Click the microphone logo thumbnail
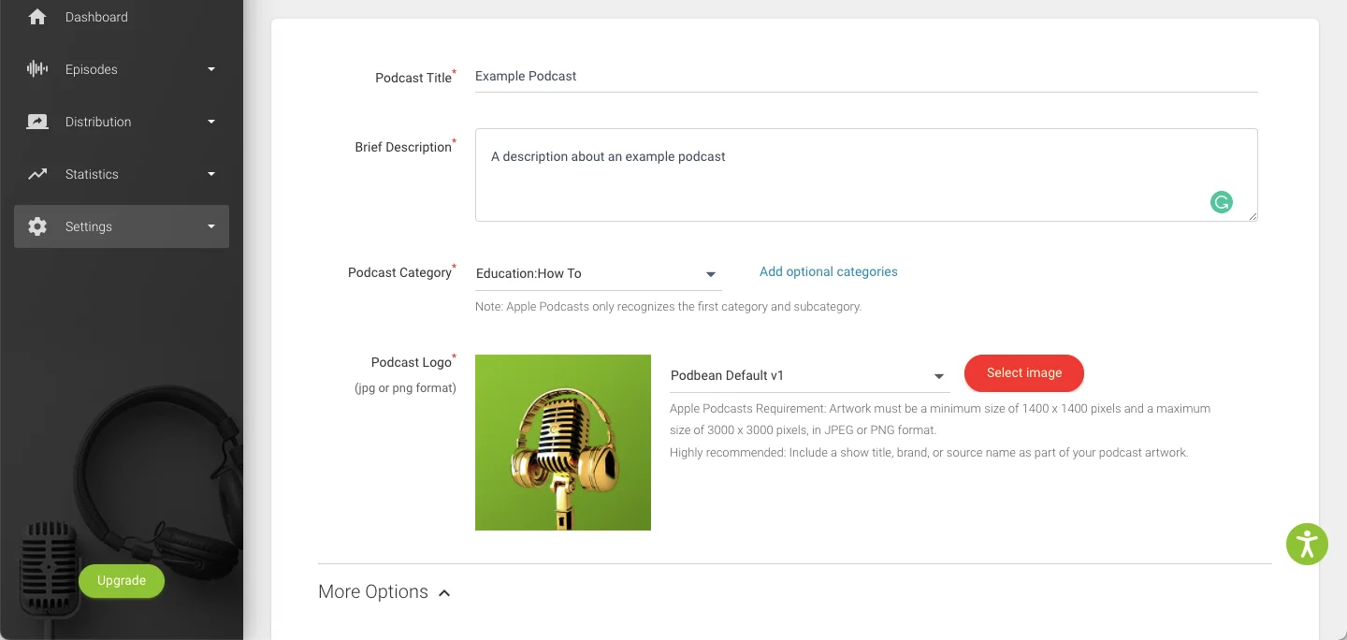This screenshot has width=1347, height=640. tap(562, 442)
